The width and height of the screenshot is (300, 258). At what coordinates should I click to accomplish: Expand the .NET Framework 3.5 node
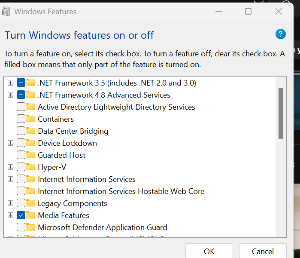click(11, 83)
